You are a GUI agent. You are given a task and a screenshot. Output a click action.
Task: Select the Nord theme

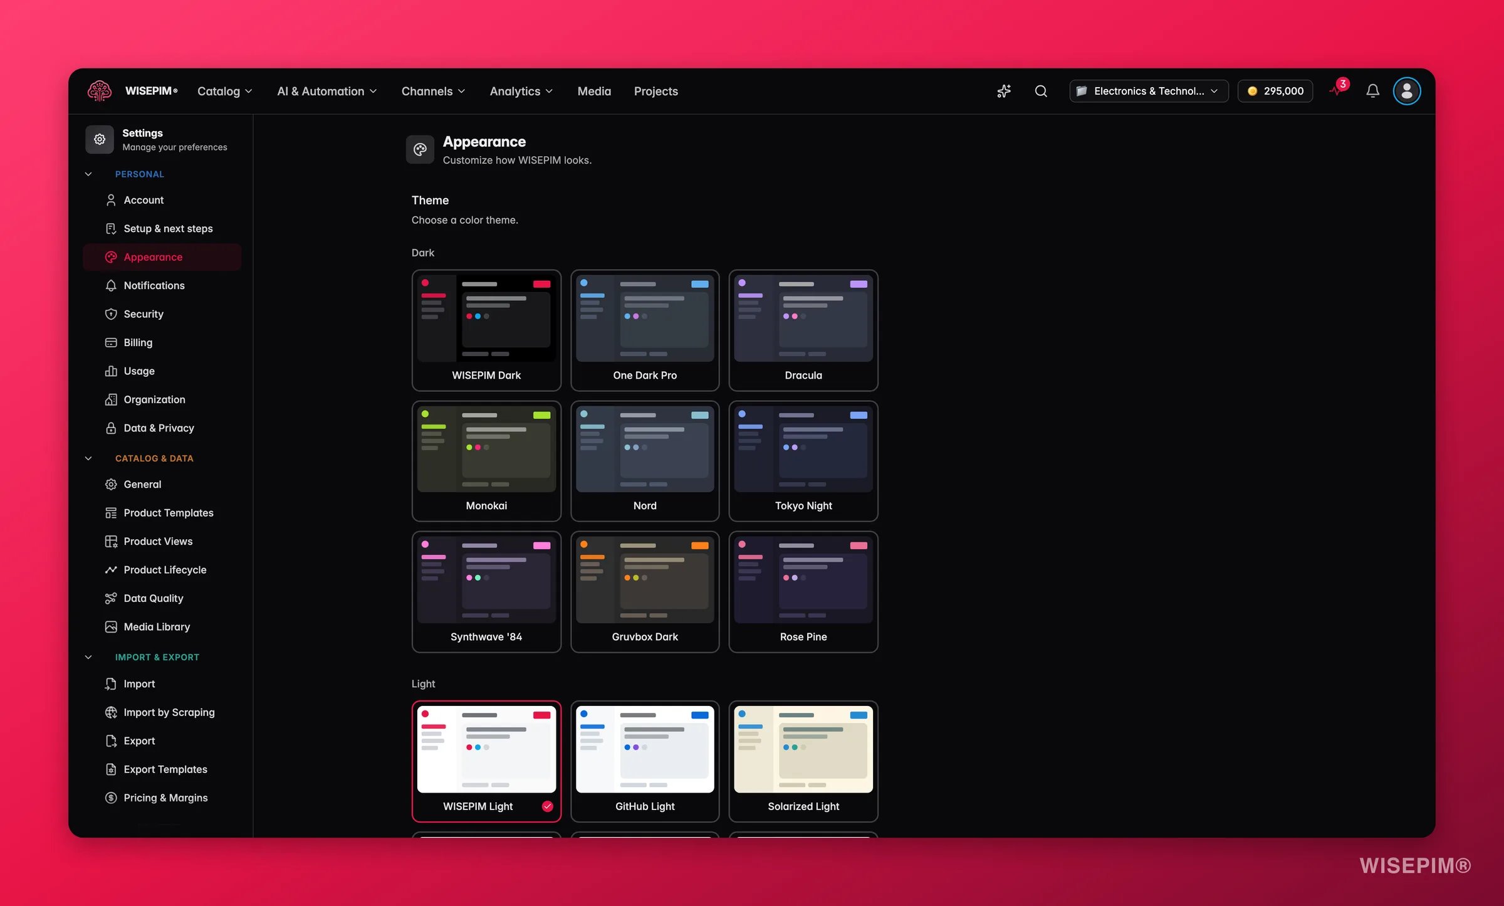point(645,461)
